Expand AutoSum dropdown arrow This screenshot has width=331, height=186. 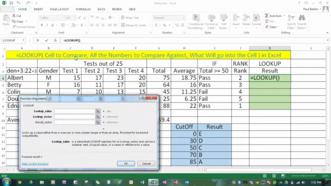[284, 16]
